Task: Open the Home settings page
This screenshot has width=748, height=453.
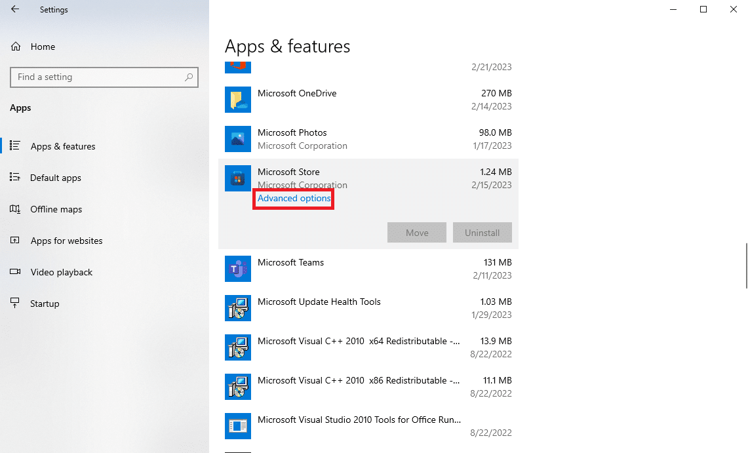Action: tap(43, 47)
